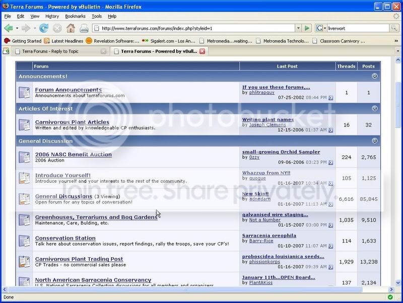Viewport: 403px width, 303px height.
Task: Open the Bookmarks menu
Action: (75, 16)
